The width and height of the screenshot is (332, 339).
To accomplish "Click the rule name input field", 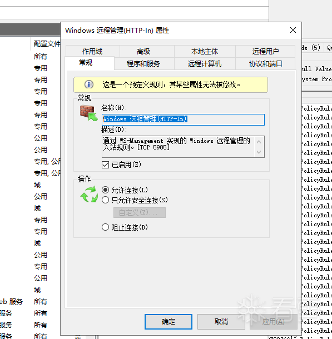I will (x=183, y=119).
